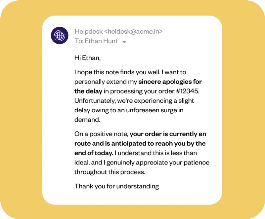The height and width of the screenshot is (219, 265).
Task: Click the sender name Helpdesk
Action: click(x=89, y=31)
